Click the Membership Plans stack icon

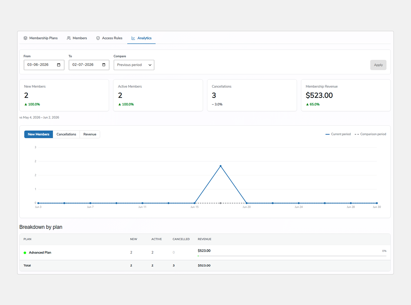[x=25, y=38]
